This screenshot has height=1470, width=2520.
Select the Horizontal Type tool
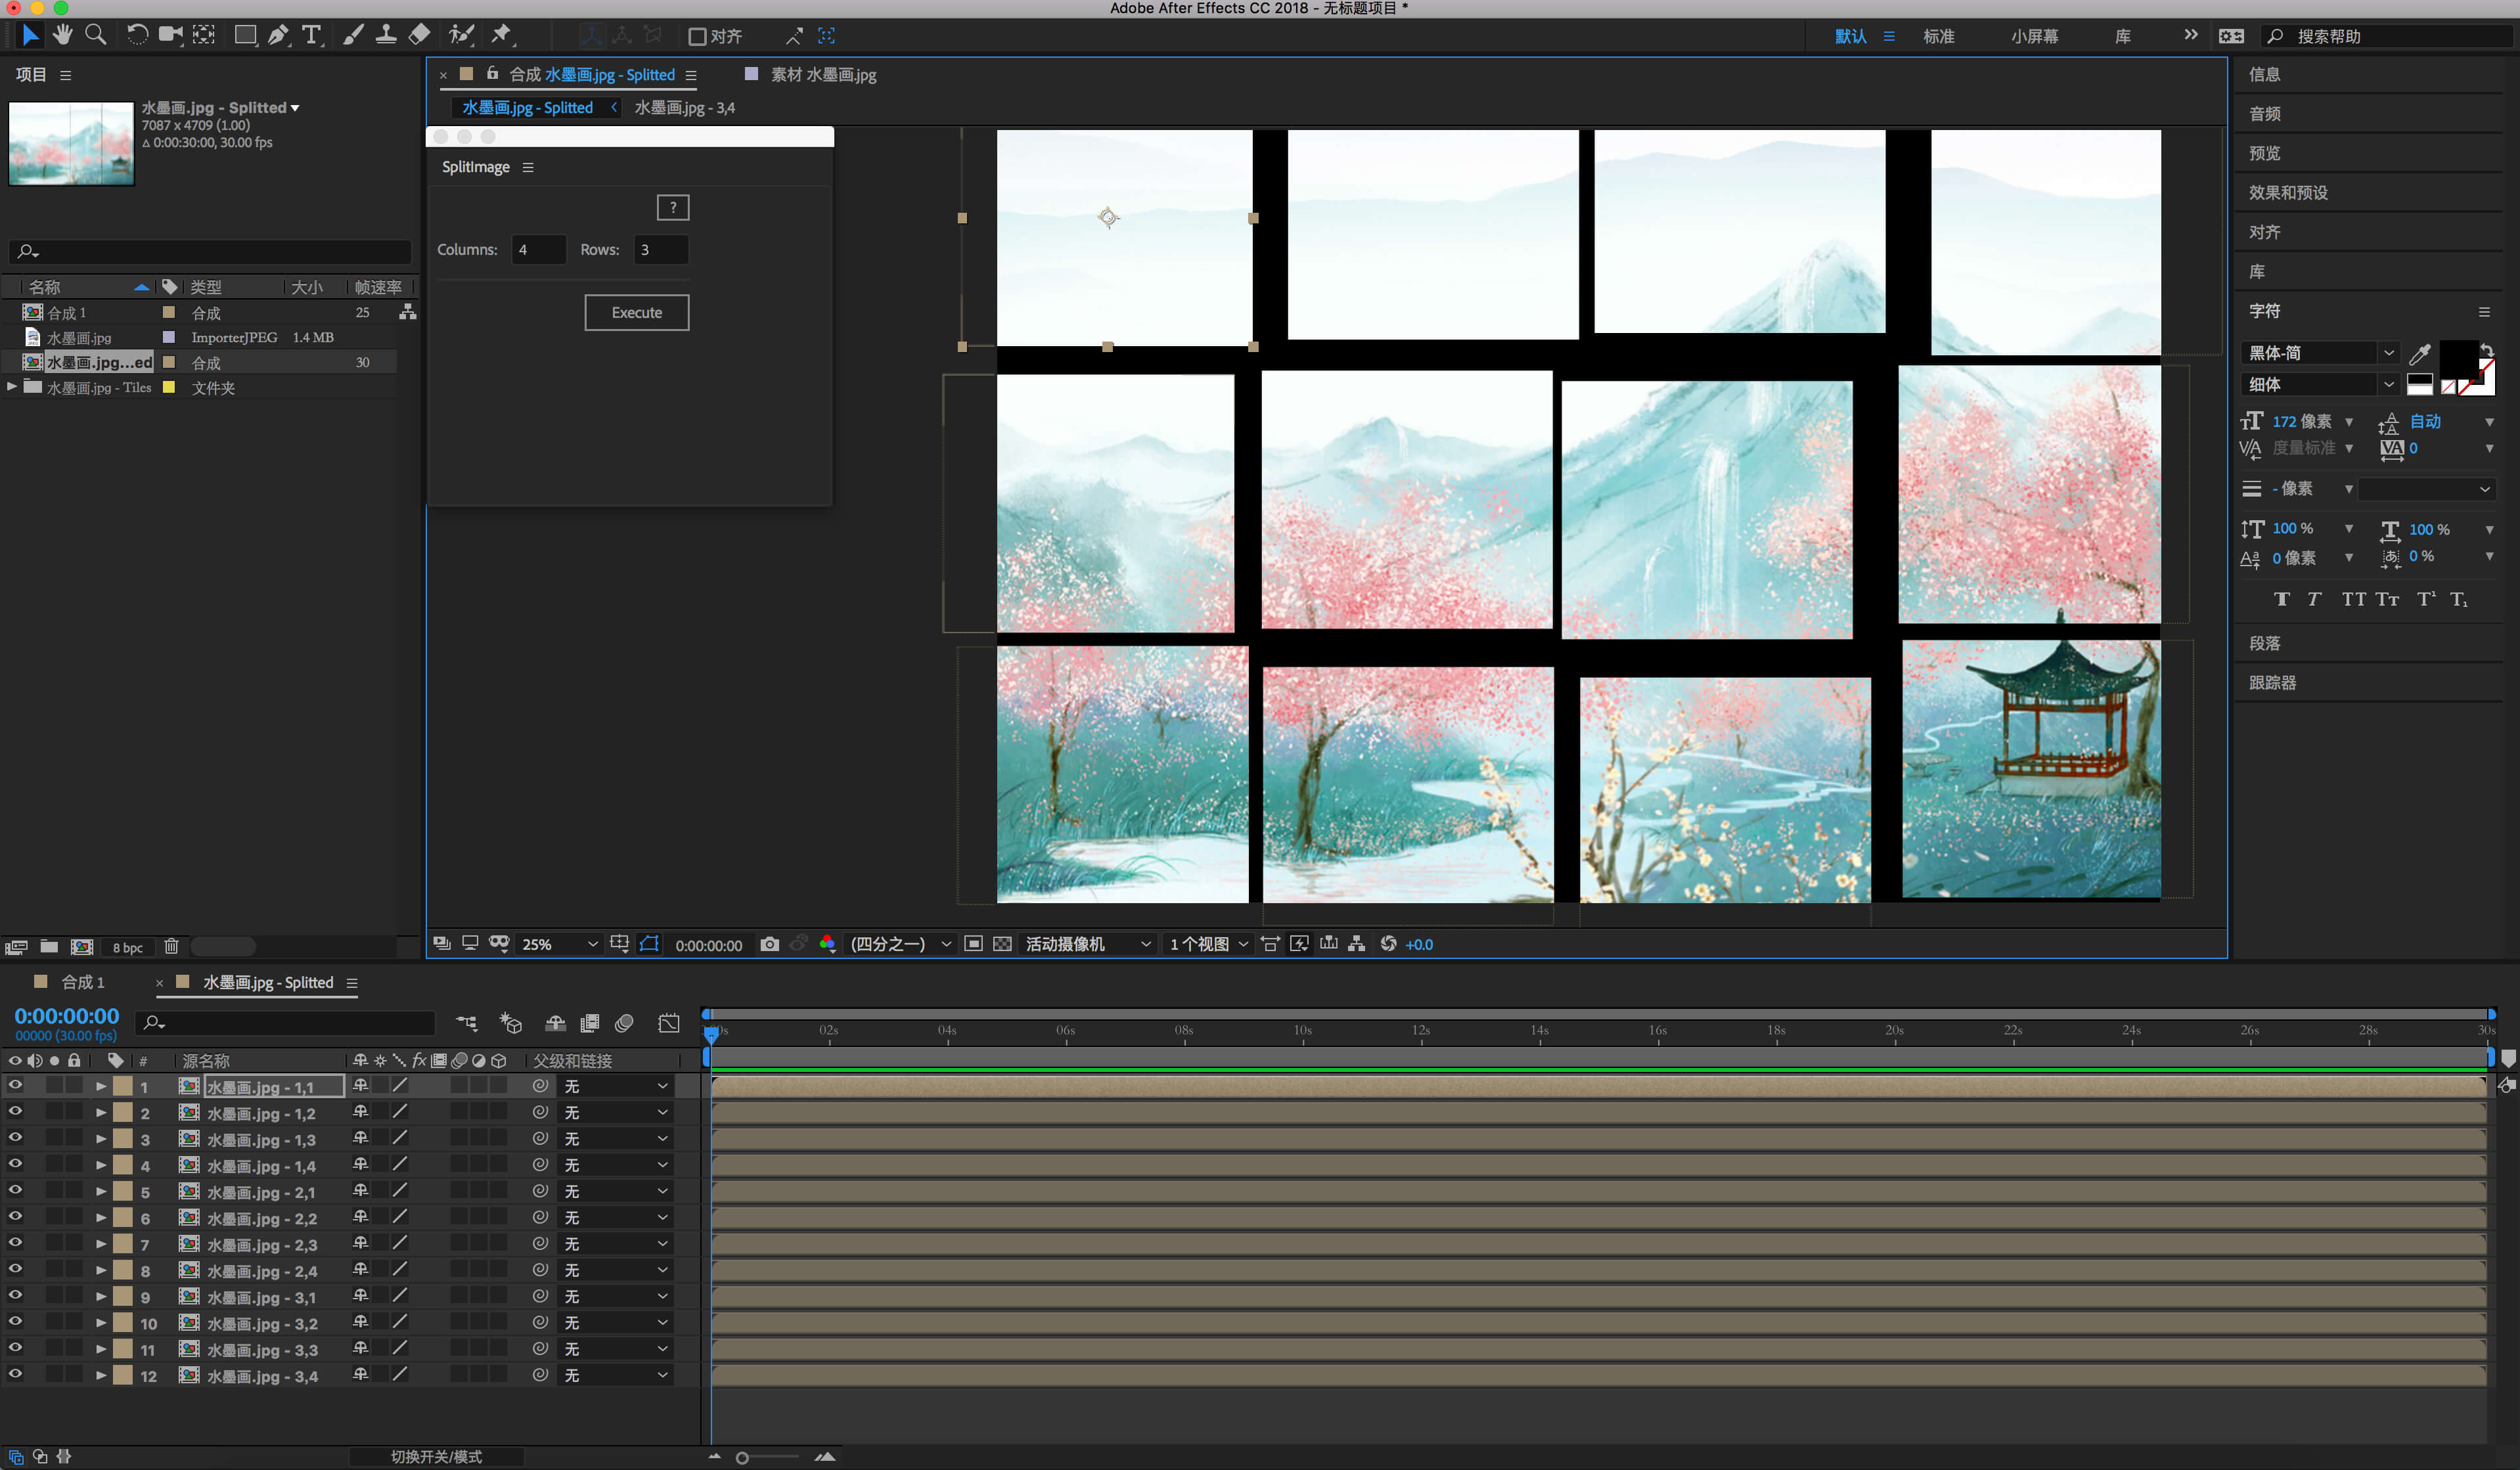[312, 35]
